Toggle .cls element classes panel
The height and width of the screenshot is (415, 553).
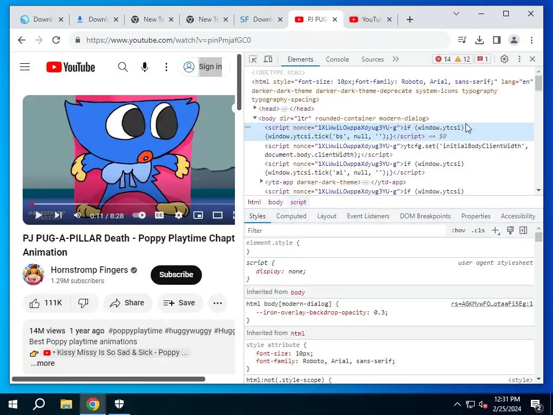tap(478, 230)
